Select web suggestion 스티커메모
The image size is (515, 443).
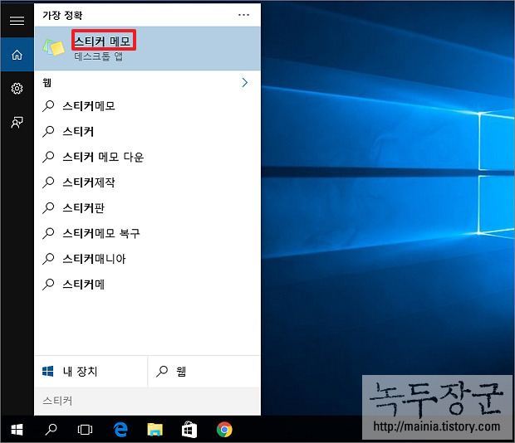click(x=148, y=106)
